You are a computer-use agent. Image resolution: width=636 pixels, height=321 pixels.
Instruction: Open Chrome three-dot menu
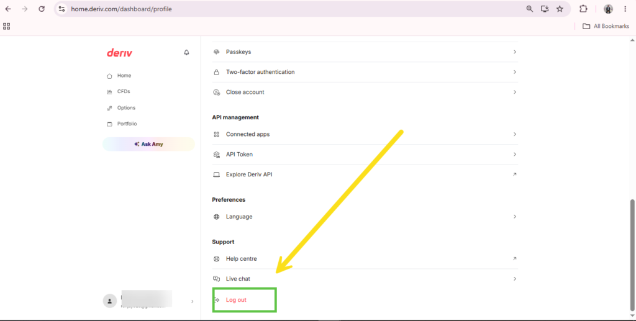(625, 9)
